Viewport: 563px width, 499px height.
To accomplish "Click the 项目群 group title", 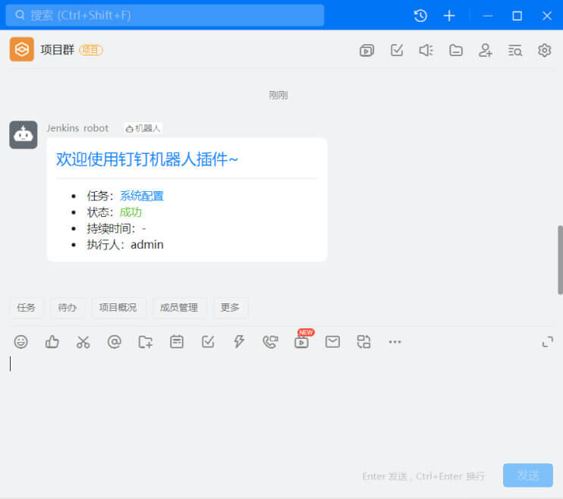I will click(x=58, y=49).
